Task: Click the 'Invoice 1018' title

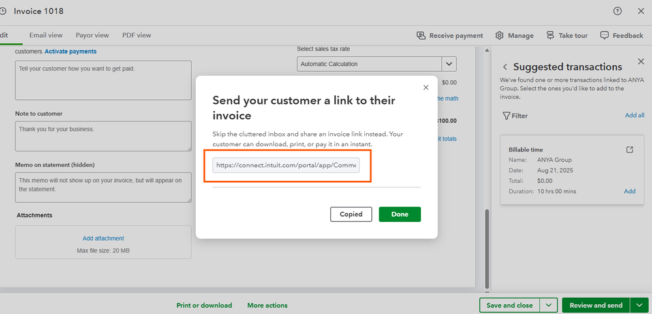Action: pyautogui.click(x=39, y=11)
